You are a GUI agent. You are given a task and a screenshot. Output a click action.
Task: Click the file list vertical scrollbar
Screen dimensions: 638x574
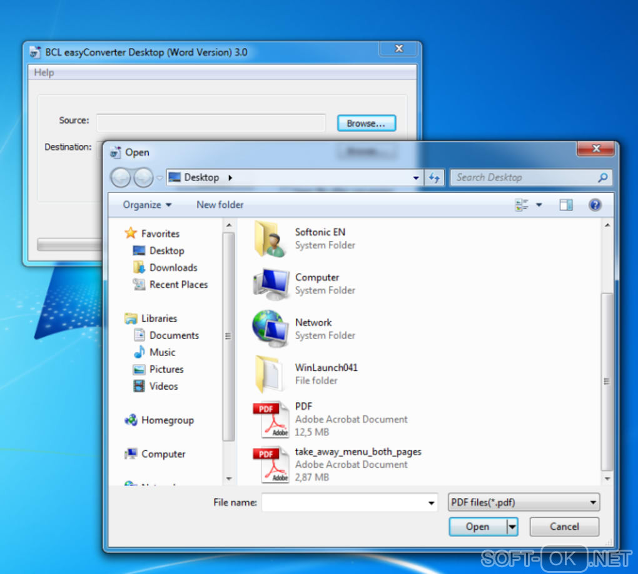click(x=606, y=381)
